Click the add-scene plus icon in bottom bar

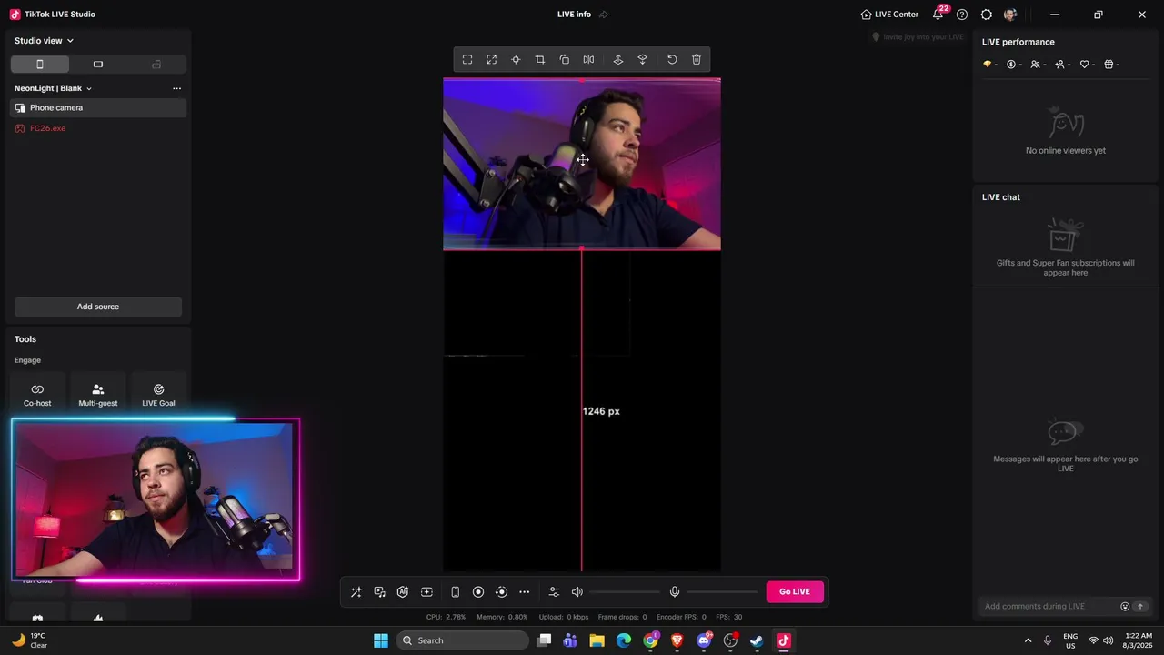coord(426,592)
